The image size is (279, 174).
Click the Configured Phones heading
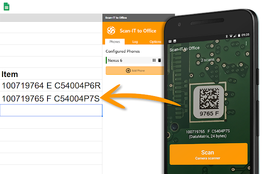(122, 51)
